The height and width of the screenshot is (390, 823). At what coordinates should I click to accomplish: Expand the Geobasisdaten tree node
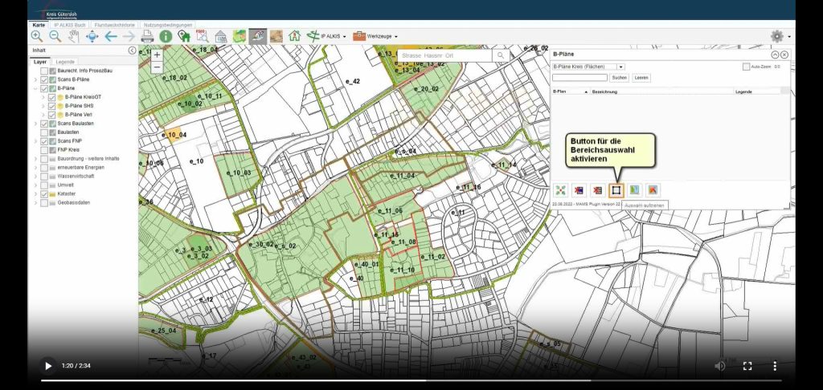[x=35, y=203]
